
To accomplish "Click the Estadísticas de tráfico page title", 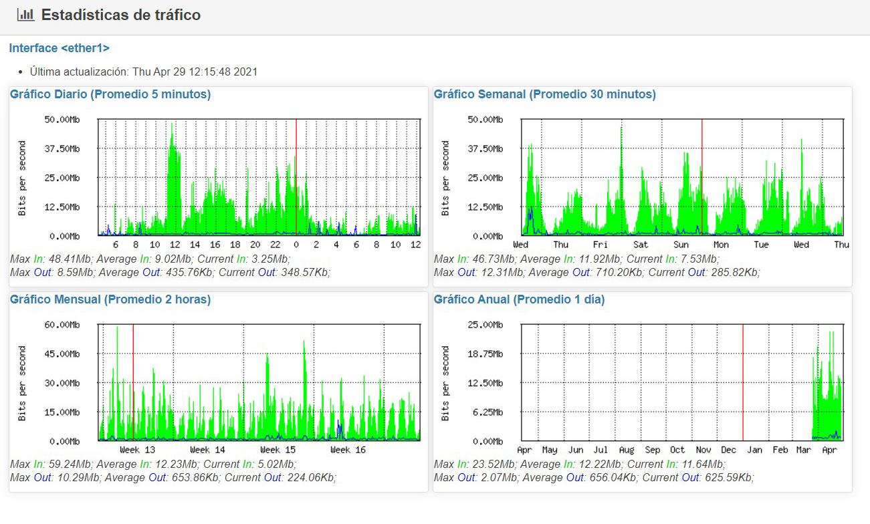I will click(x=120, y=15).
